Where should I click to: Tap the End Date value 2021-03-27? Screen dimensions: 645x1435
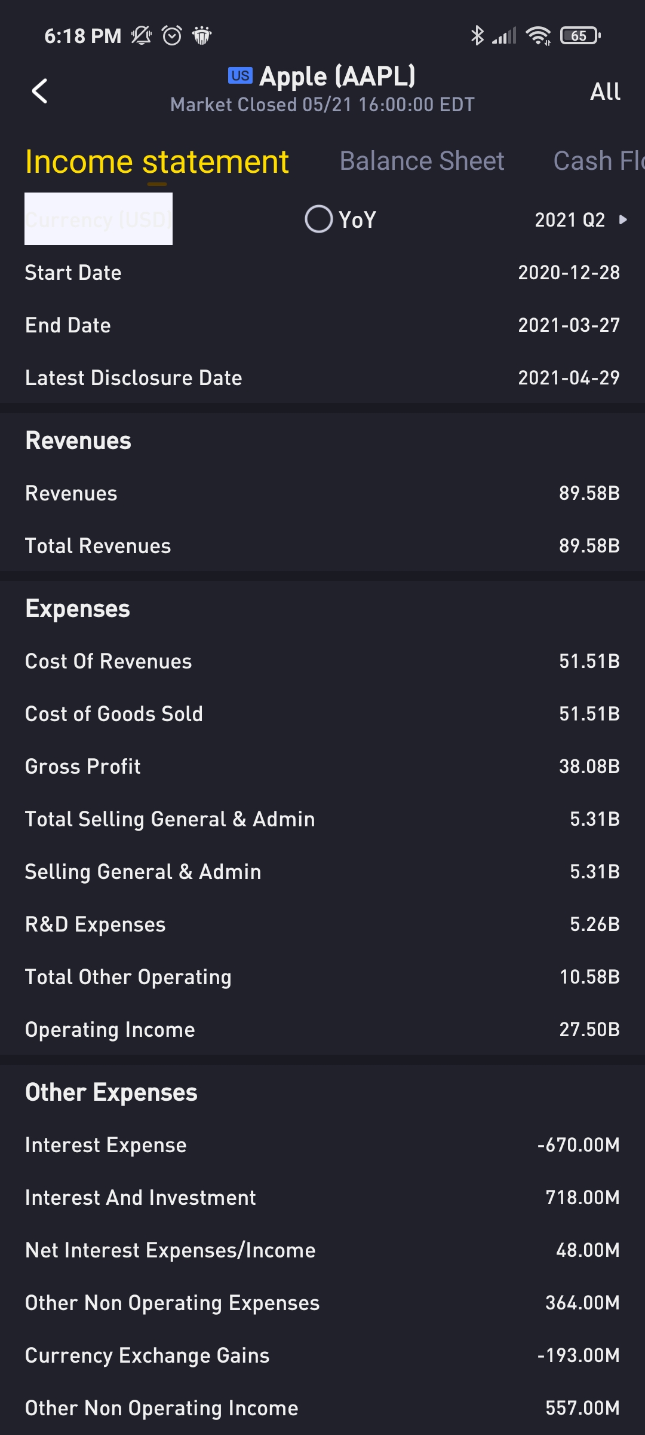(x=569, y=325)
